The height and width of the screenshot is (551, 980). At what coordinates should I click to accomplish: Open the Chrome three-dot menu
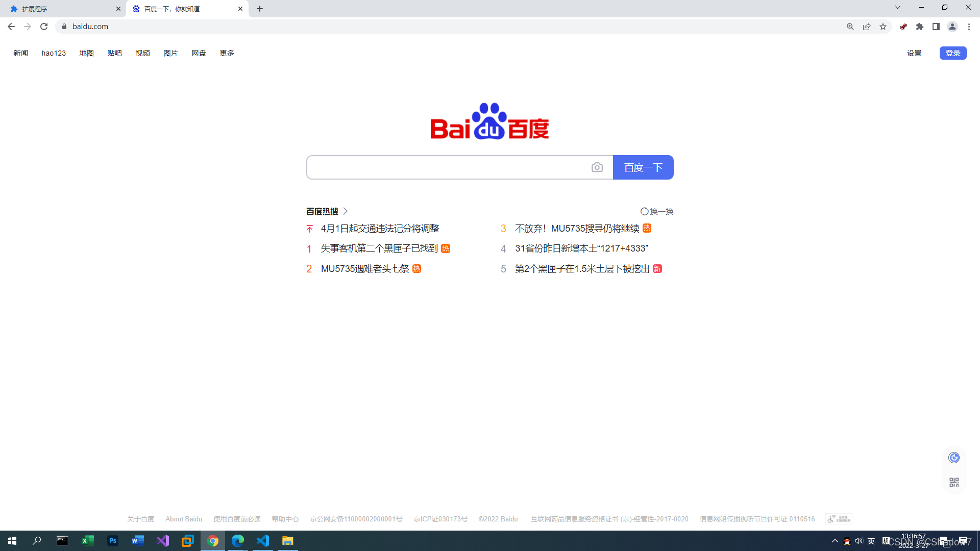click(x=969, y=27)
